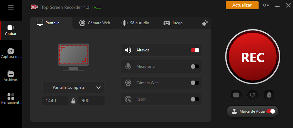Unlock the aspect ratio padlock
293x128 pixels.
click(x=73, y=101)
